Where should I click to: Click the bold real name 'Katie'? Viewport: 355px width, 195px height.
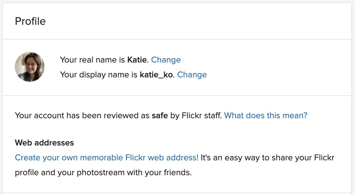[x=137, y=60]
